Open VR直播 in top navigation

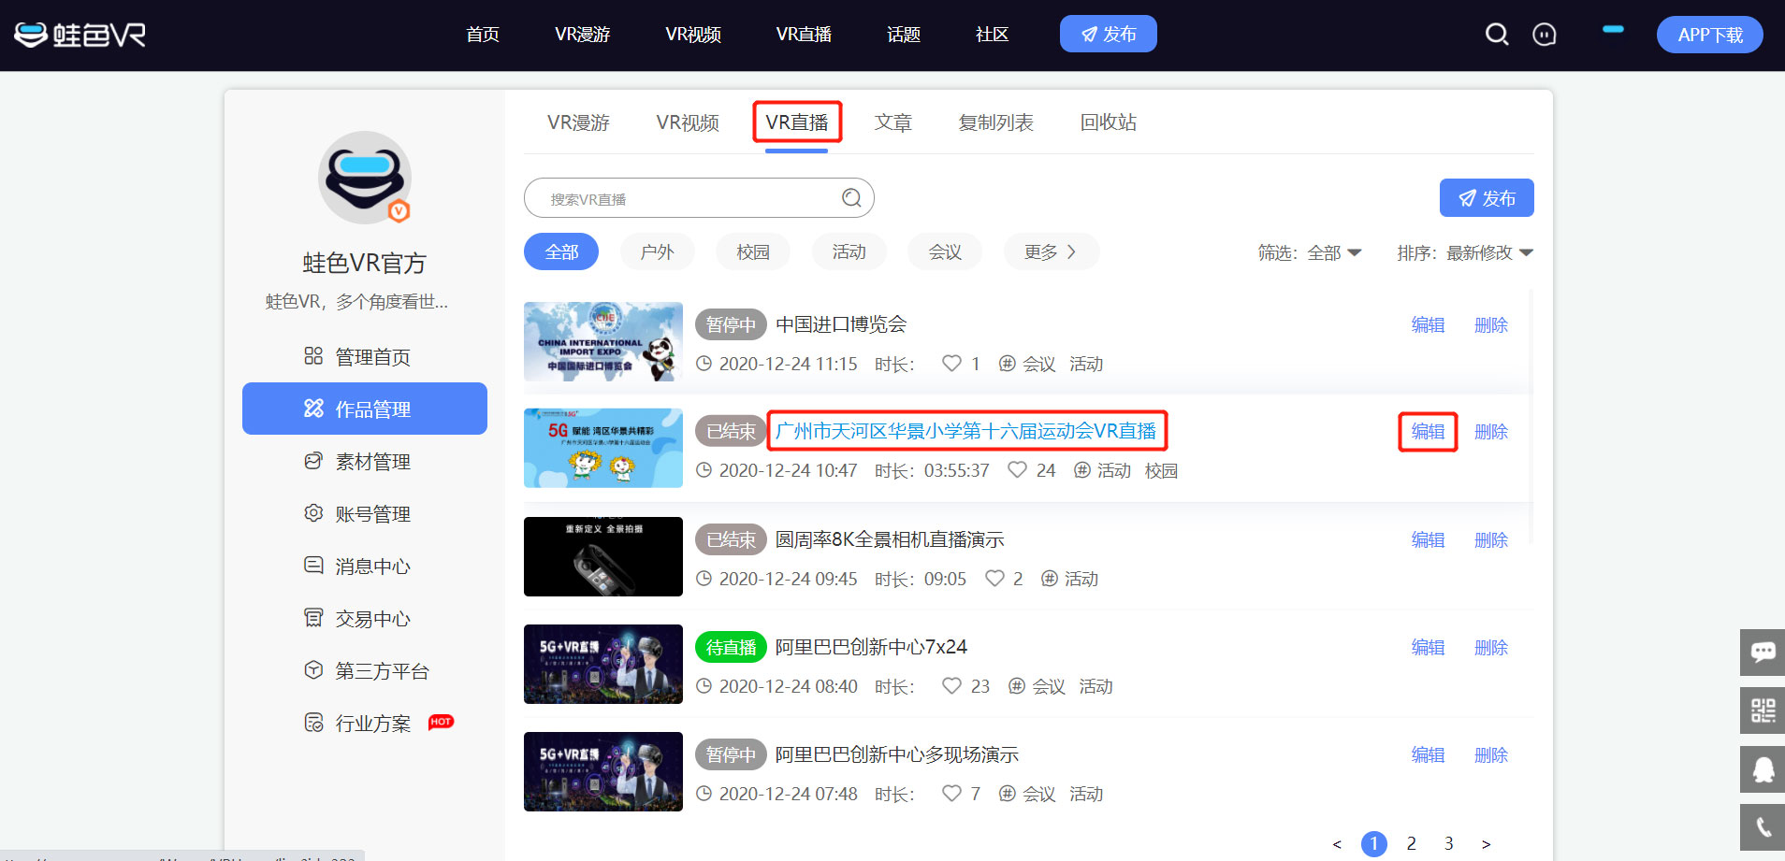coord(804,35)
